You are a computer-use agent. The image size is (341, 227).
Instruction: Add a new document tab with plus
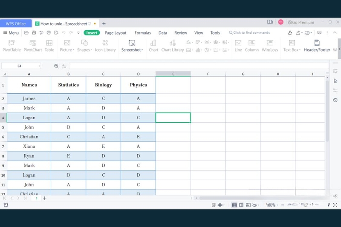pos(104,23)
